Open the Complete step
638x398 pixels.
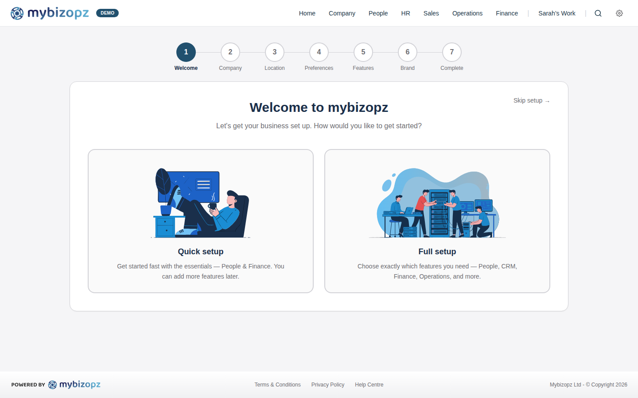pos(452,52)
